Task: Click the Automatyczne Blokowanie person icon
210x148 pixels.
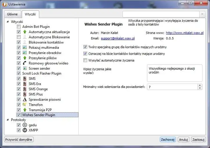Action: click(x=25, y=37)
